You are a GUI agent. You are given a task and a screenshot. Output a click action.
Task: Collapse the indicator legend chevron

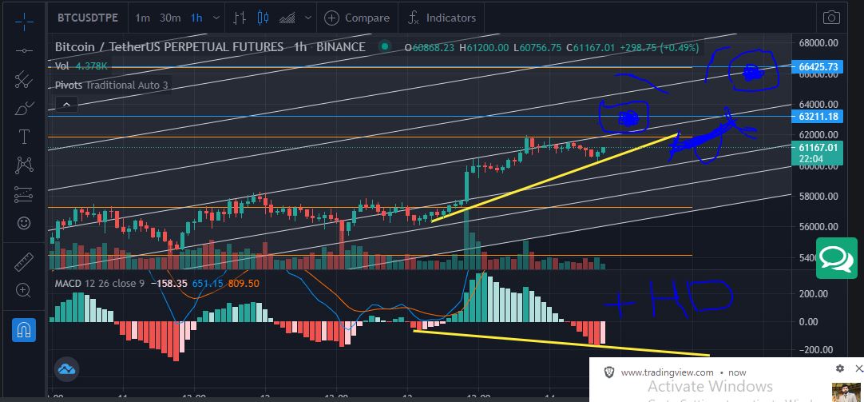coord(66,104)
